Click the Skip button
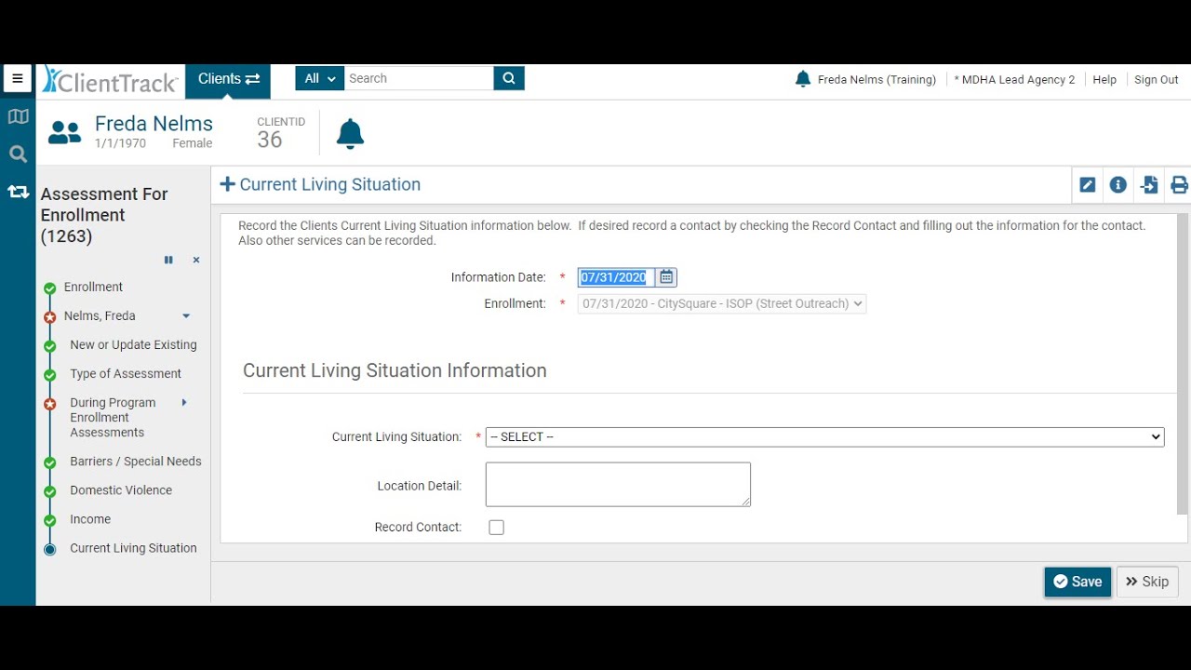The width and height of the screenshot is (1191, 670). 1147,582
